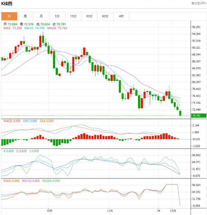Click the 12月 timeline marker
The height and width of the screenshot is (215, 207).
[173, 211]
